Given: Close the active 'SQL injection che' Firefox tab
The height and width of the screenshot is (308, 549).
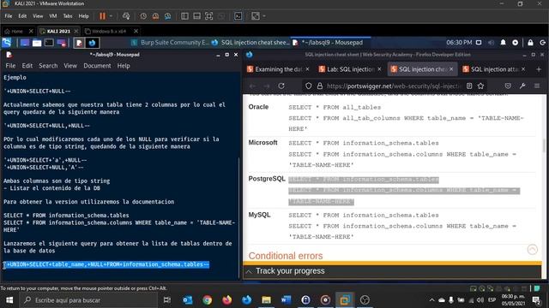Looking at the screenshot, I should pyautogui.click(x=451, y=69).
